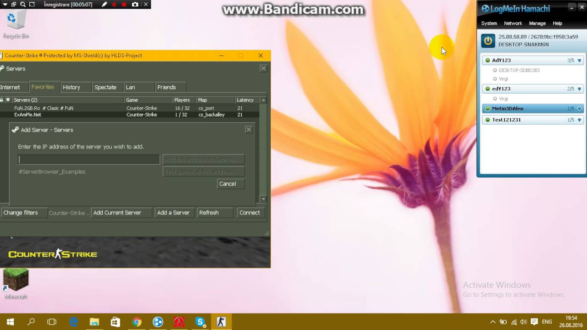This screenshot has width=587, height=330.
Task: Click the cs_port map cell
Action: [x=206, y=108]
